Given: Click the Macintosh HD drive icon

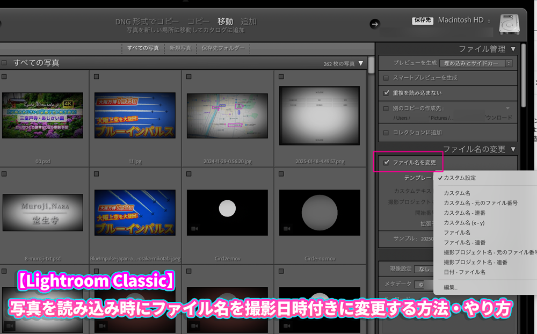Looking at the screenshot, I should coord(507,24).
